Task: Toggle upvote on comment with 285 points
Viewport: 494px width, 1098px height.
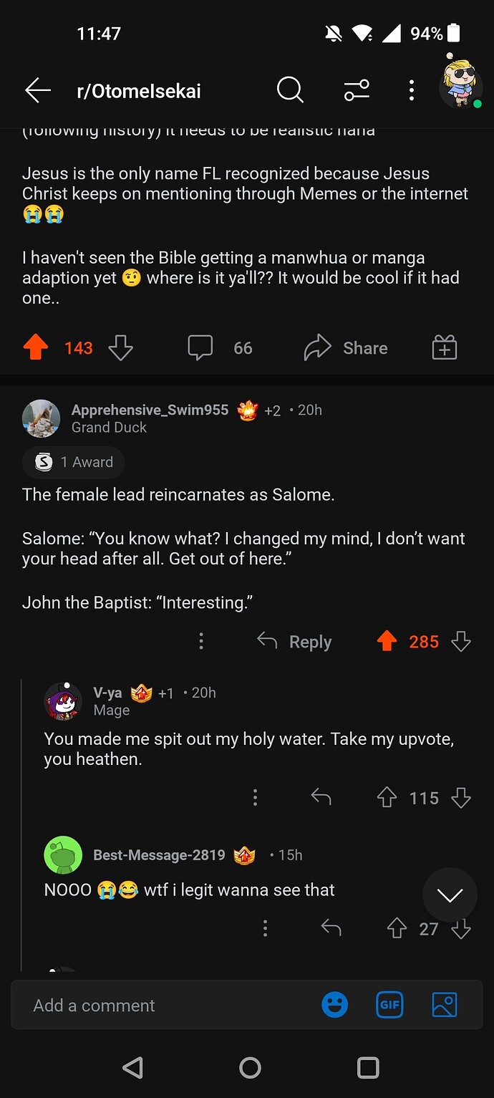Action: click(x=387, y=642)
